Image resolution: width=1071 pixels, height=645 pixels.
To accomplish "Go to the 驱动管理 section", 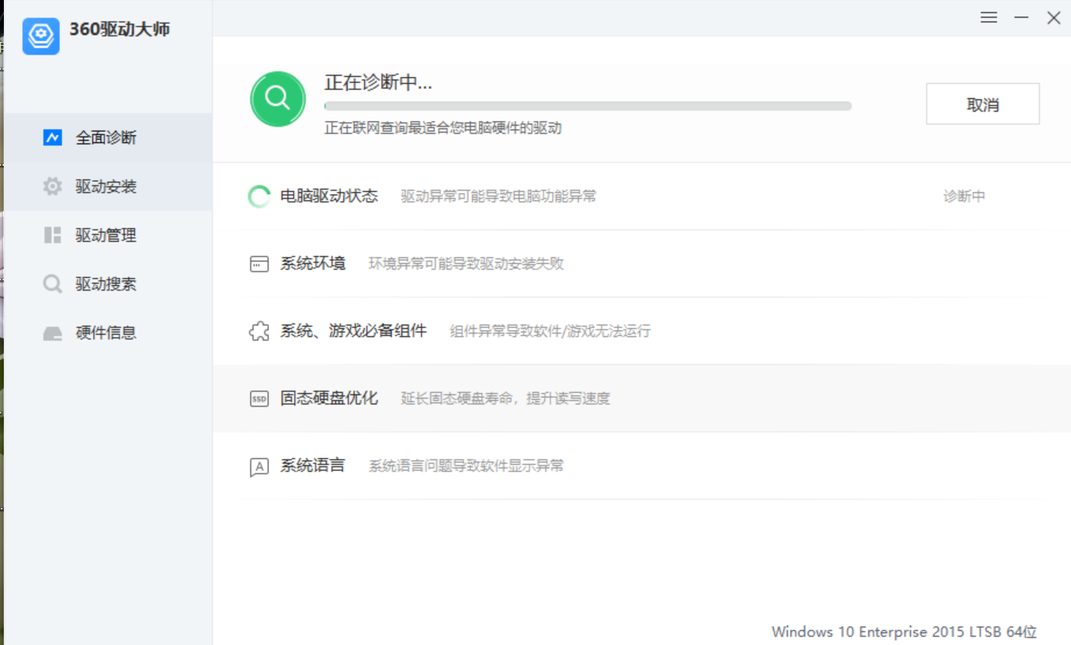I will pos(108,235).
